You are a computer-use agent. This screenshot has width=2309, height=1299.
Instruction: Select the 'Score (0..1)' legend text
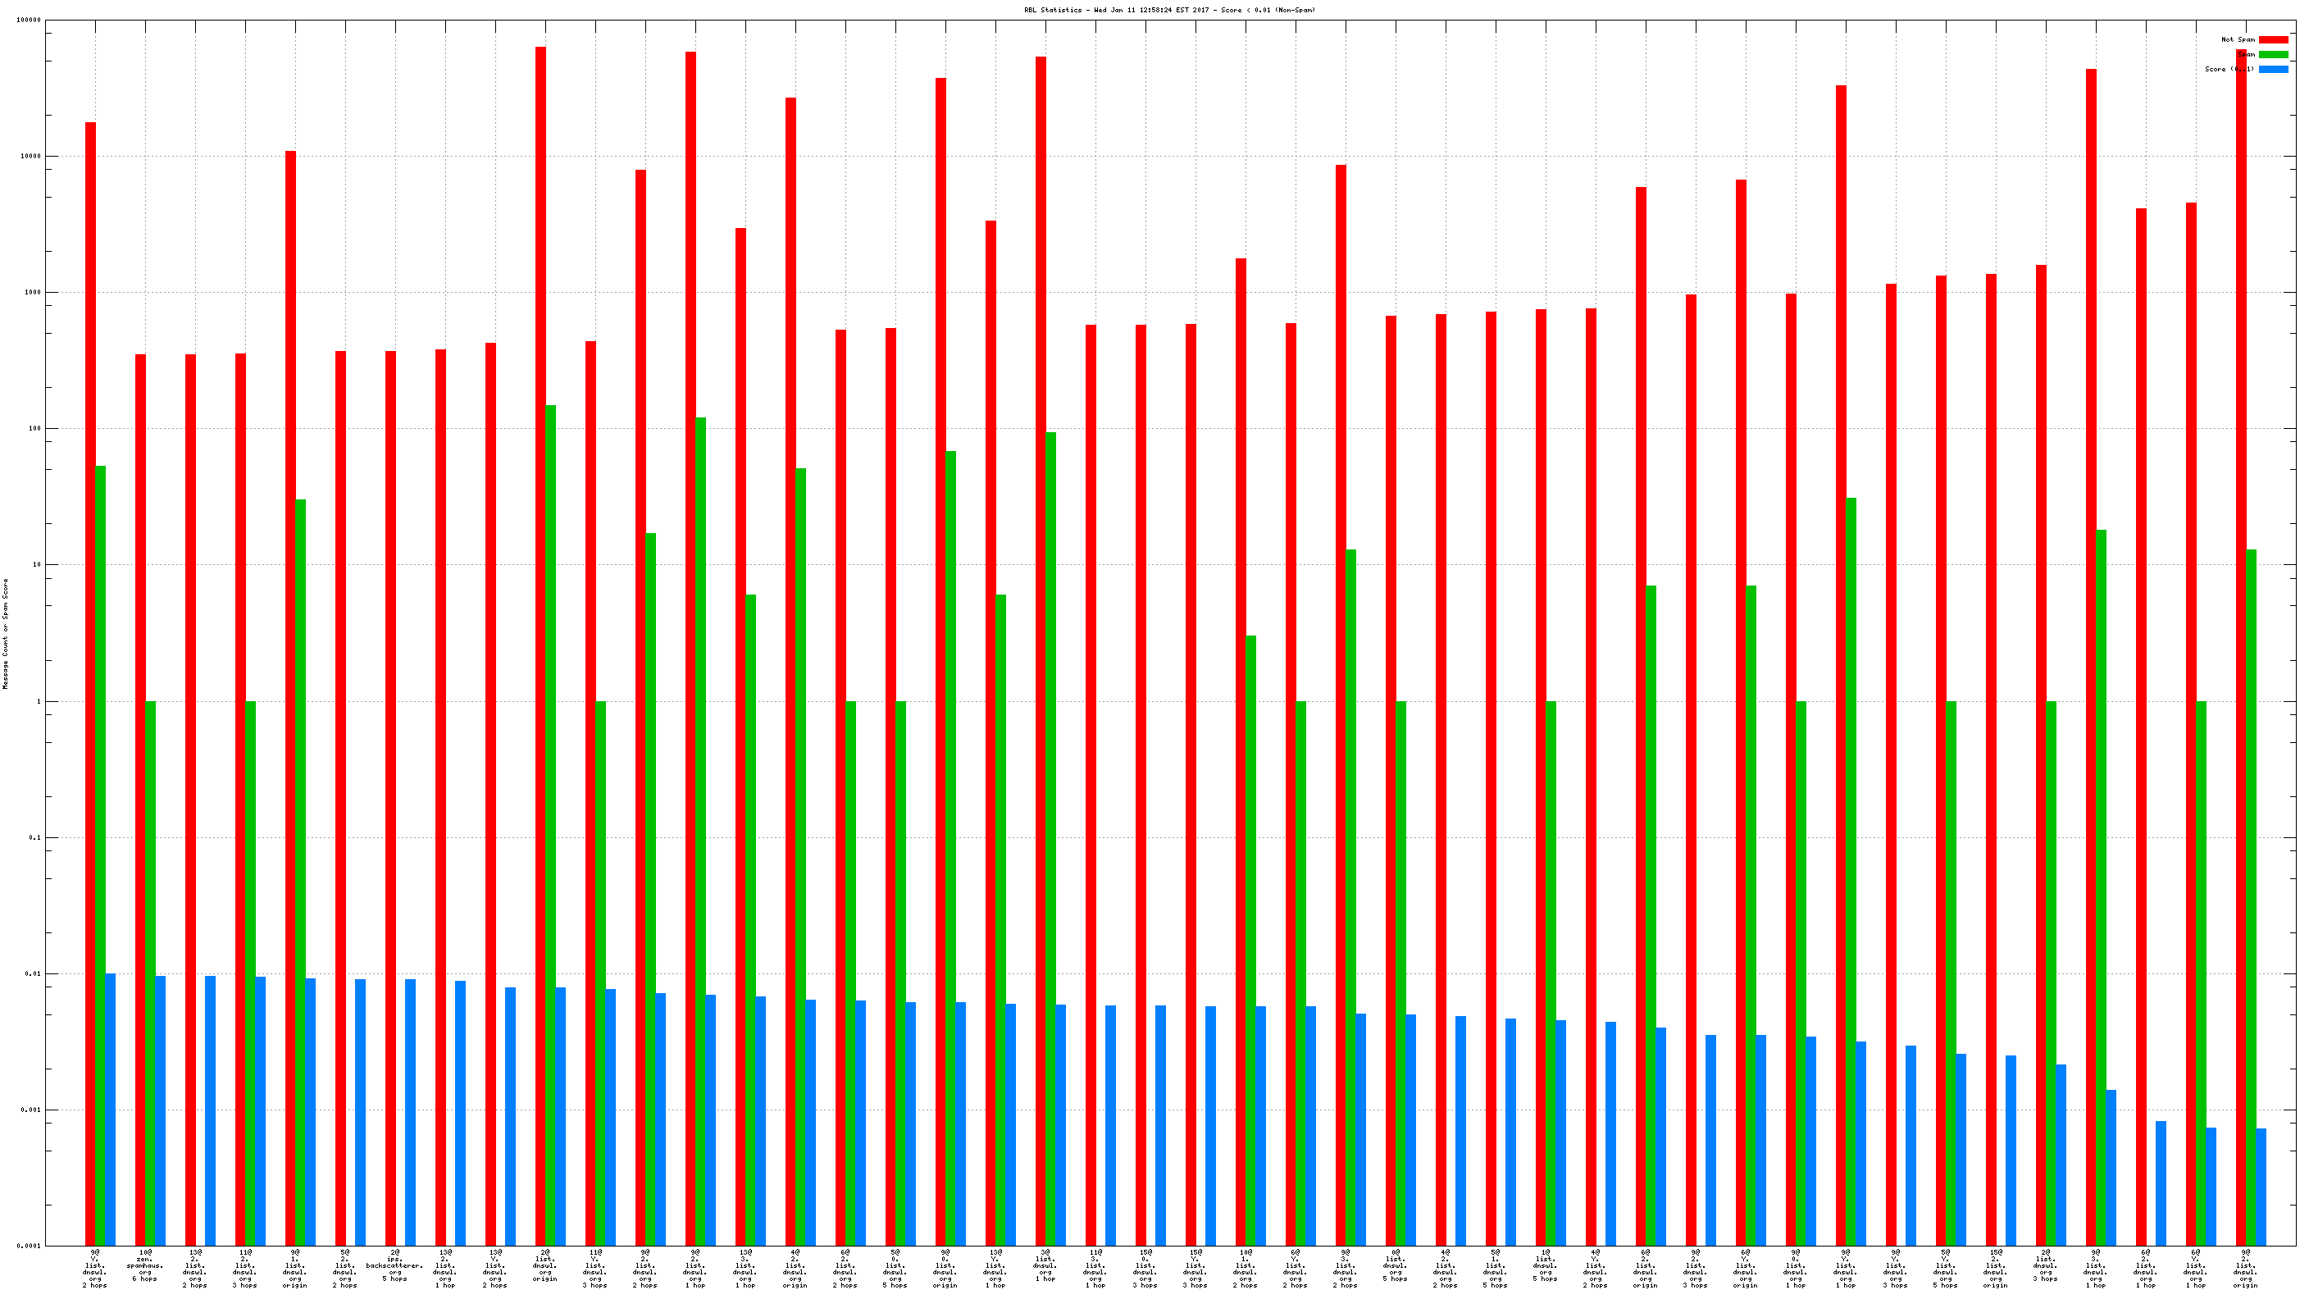coord(2229,69)
